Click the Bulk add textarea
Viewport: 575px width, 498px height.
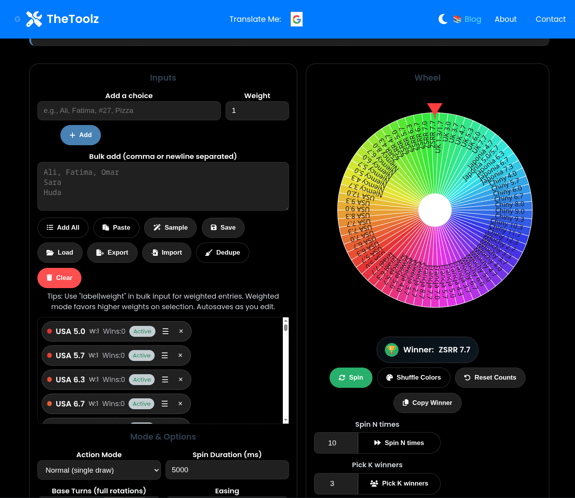[x=163, y=186]
